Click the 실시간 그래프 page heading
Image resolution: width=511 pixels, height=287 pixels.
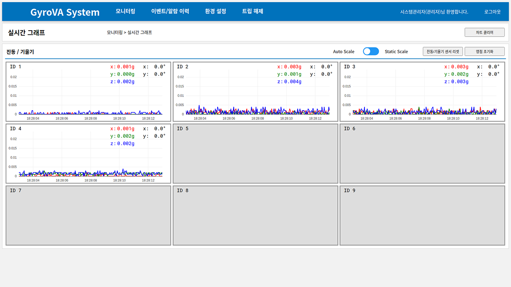pos(26,33)
